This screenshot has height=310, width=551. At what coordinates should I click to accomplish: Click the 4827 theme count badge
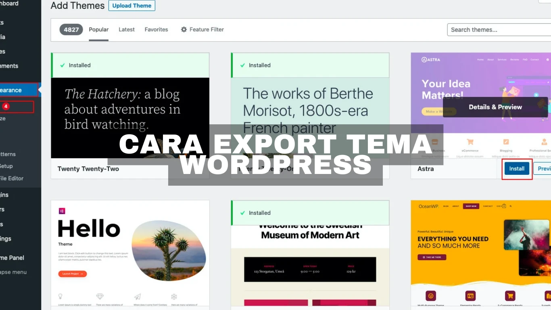(x=71, y=29)
